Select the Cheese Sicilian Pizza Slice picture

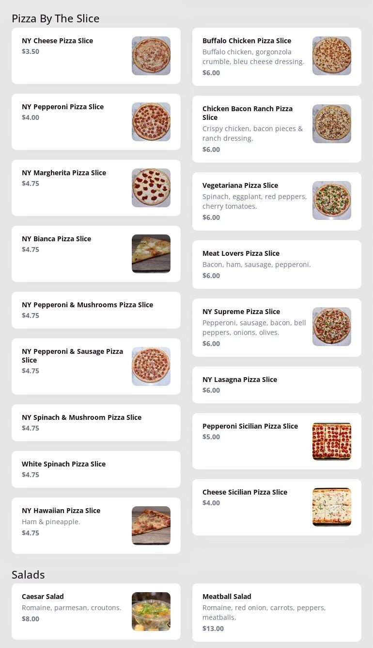pos(332,507)
